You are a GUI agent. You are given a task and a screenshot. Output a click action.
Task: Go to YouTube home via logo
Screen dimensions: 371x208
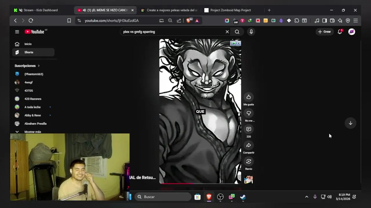click(34, 32)
